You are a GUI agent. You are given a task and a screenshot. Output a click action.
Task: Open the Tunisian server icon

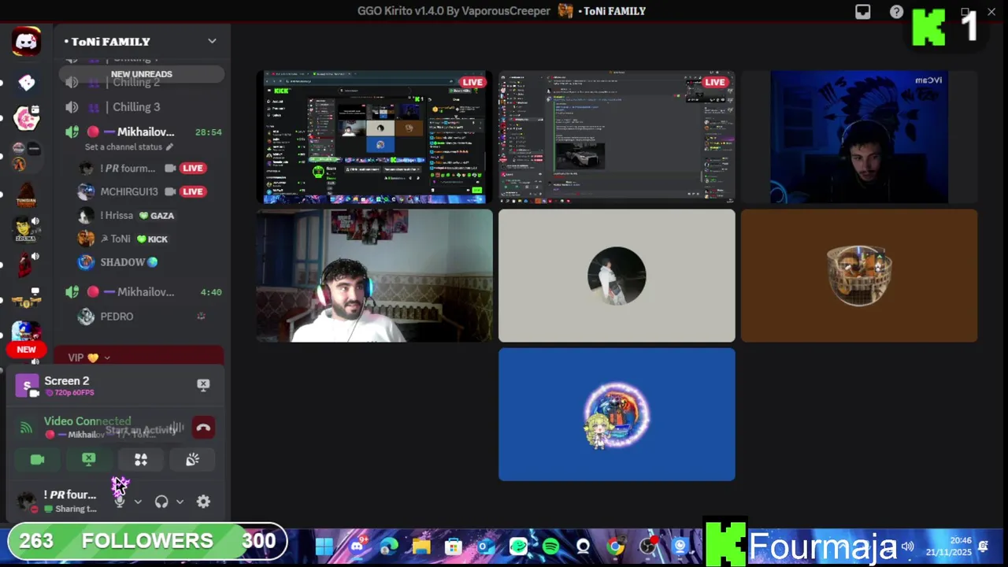26,195
